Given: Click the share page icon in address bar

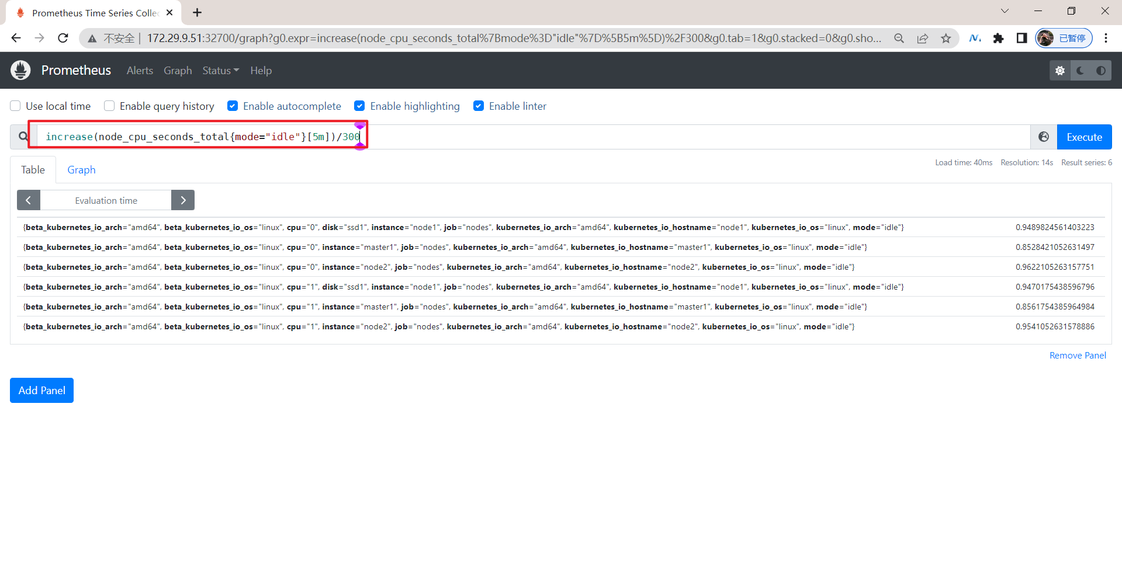Looking at the screenshot, I should click(923, 38).
